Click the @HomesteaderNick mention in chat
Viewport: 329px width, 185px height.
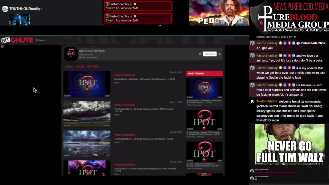[x=311, y=43]
